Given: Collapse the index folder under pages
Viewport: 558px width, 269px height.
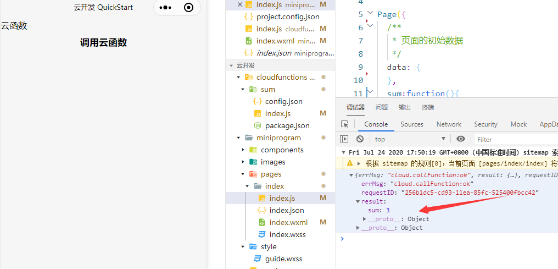Looking at the screenshot, I should pyautogui.click(x=247, y=186).
